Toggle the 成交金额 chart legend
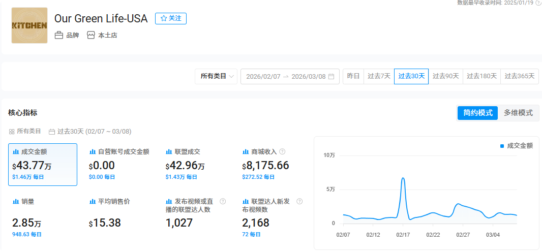Image resolution: width=542 pixels, height=252 pixels. click(516, 146)
